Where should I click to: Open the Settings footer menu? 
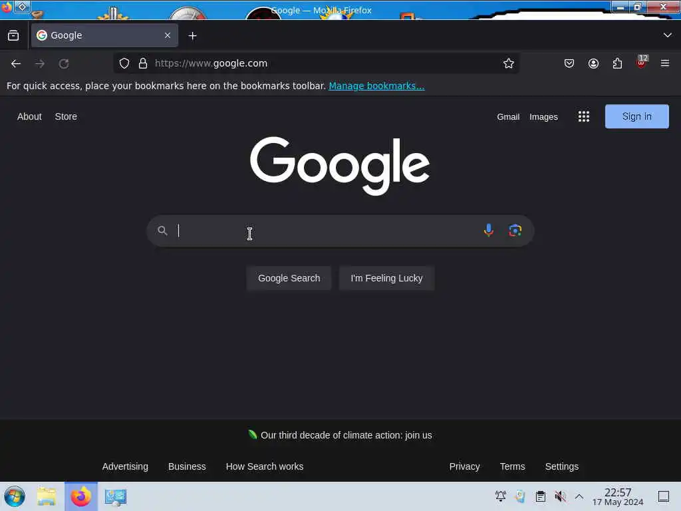click(x=561, y=466)
